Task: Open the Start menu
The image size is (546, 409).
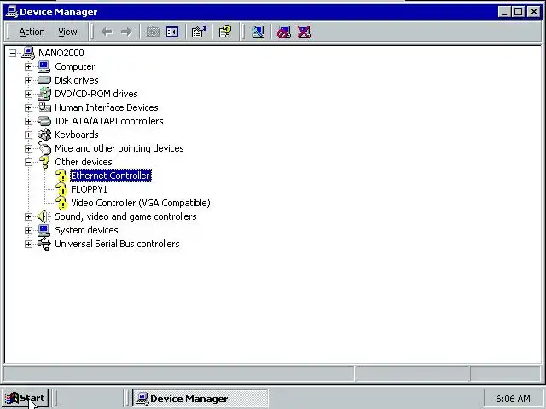Action: [x=25, y=398]
